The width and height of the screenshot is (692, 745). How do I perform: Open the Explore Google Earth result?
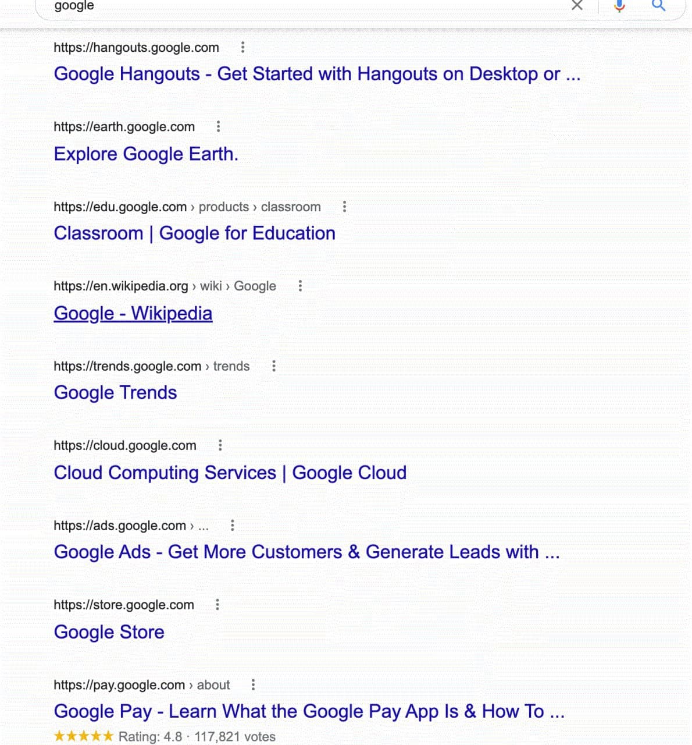click(145, 154)
